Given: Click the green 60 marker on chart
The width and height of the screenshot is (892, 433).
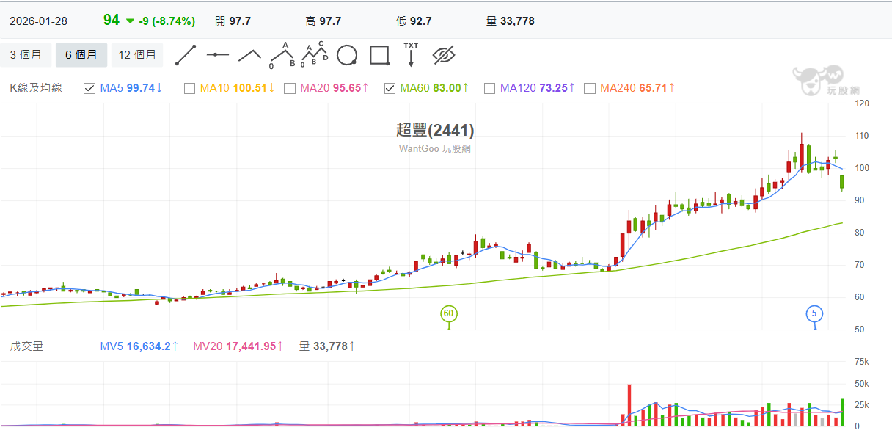Looking at the screenshot, I should click(x=449, y=313).
